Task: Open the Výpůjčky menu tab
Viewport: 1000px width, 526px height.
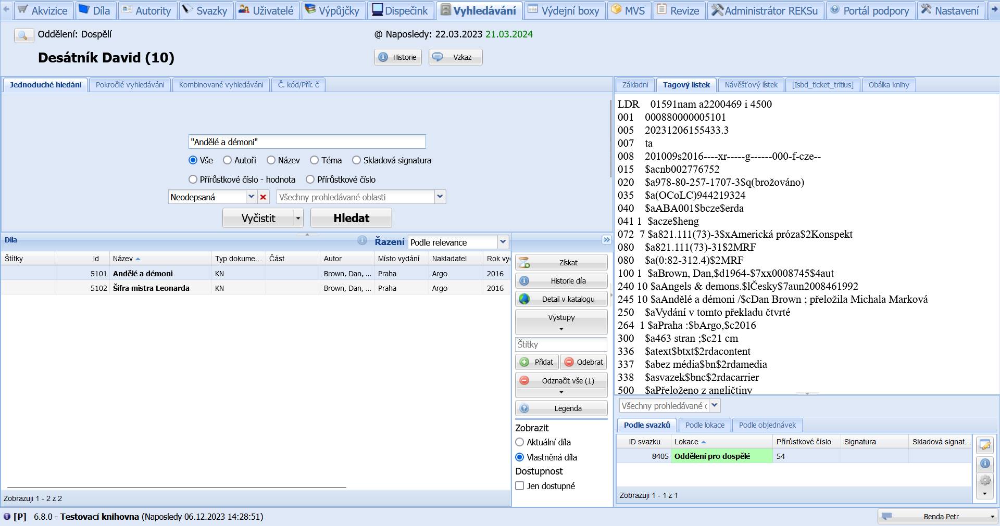Action: [332, 10]
